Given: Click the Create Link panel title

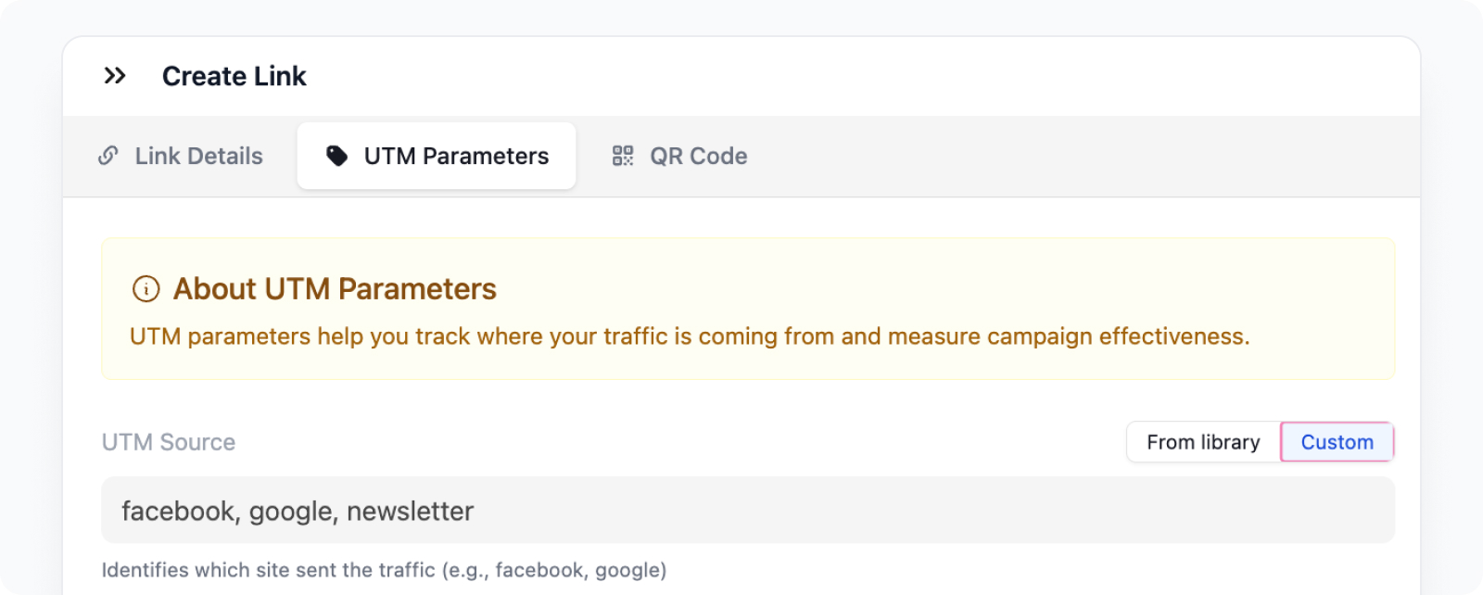Looking at the screenshot, I should (234, 76).
